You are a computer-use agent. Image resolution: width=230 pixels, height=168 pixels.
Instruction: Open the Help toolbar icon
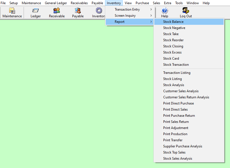(165, 13)
